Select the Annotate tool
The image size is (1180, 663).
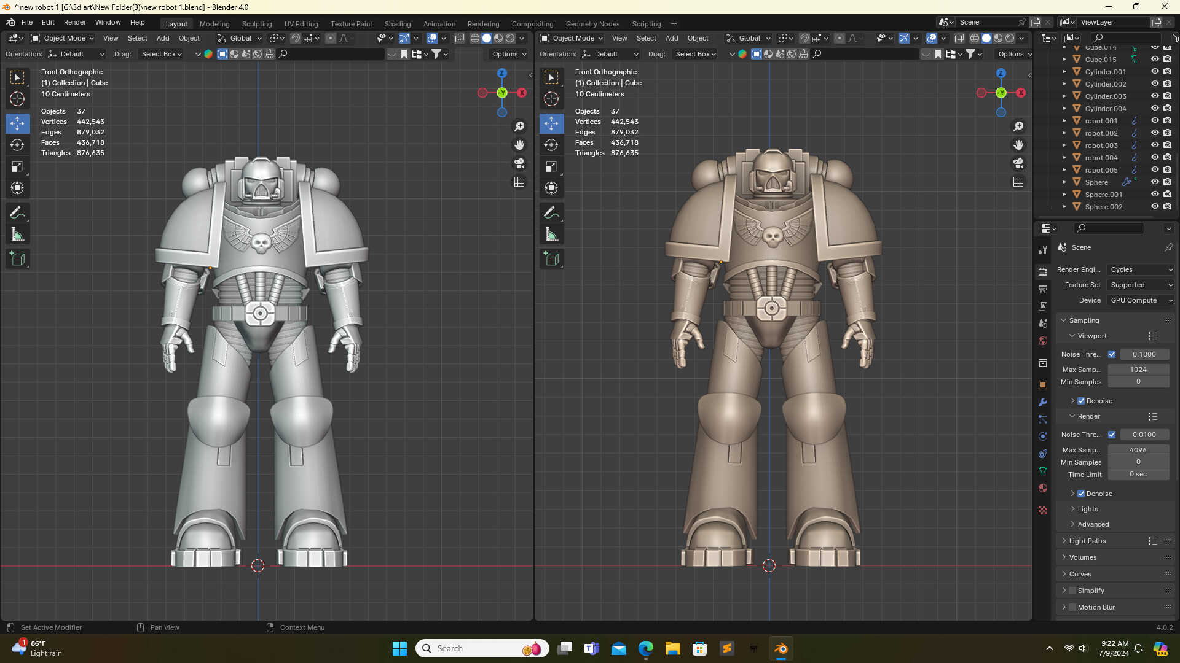(x=17, y=212)
